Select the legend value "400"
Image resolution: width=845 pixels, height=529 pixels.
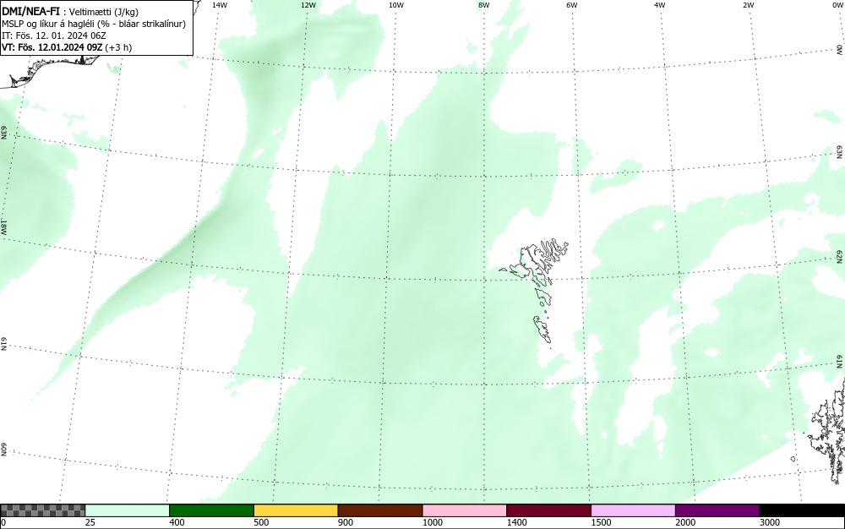coord(177,522)
